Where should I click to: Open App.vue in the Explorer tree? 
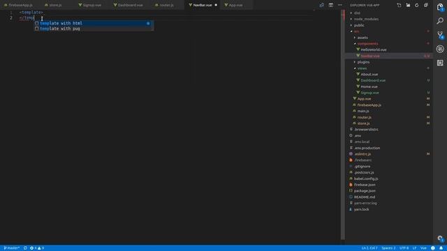pyautogui.click(x=364, y=99)
